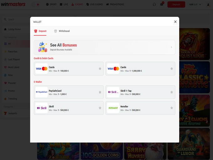Image resolution: width=213 pixels, height=160 pixels.
Task: Pick Visa Mastercard icon with 100,000 limit
Action: 41,69
